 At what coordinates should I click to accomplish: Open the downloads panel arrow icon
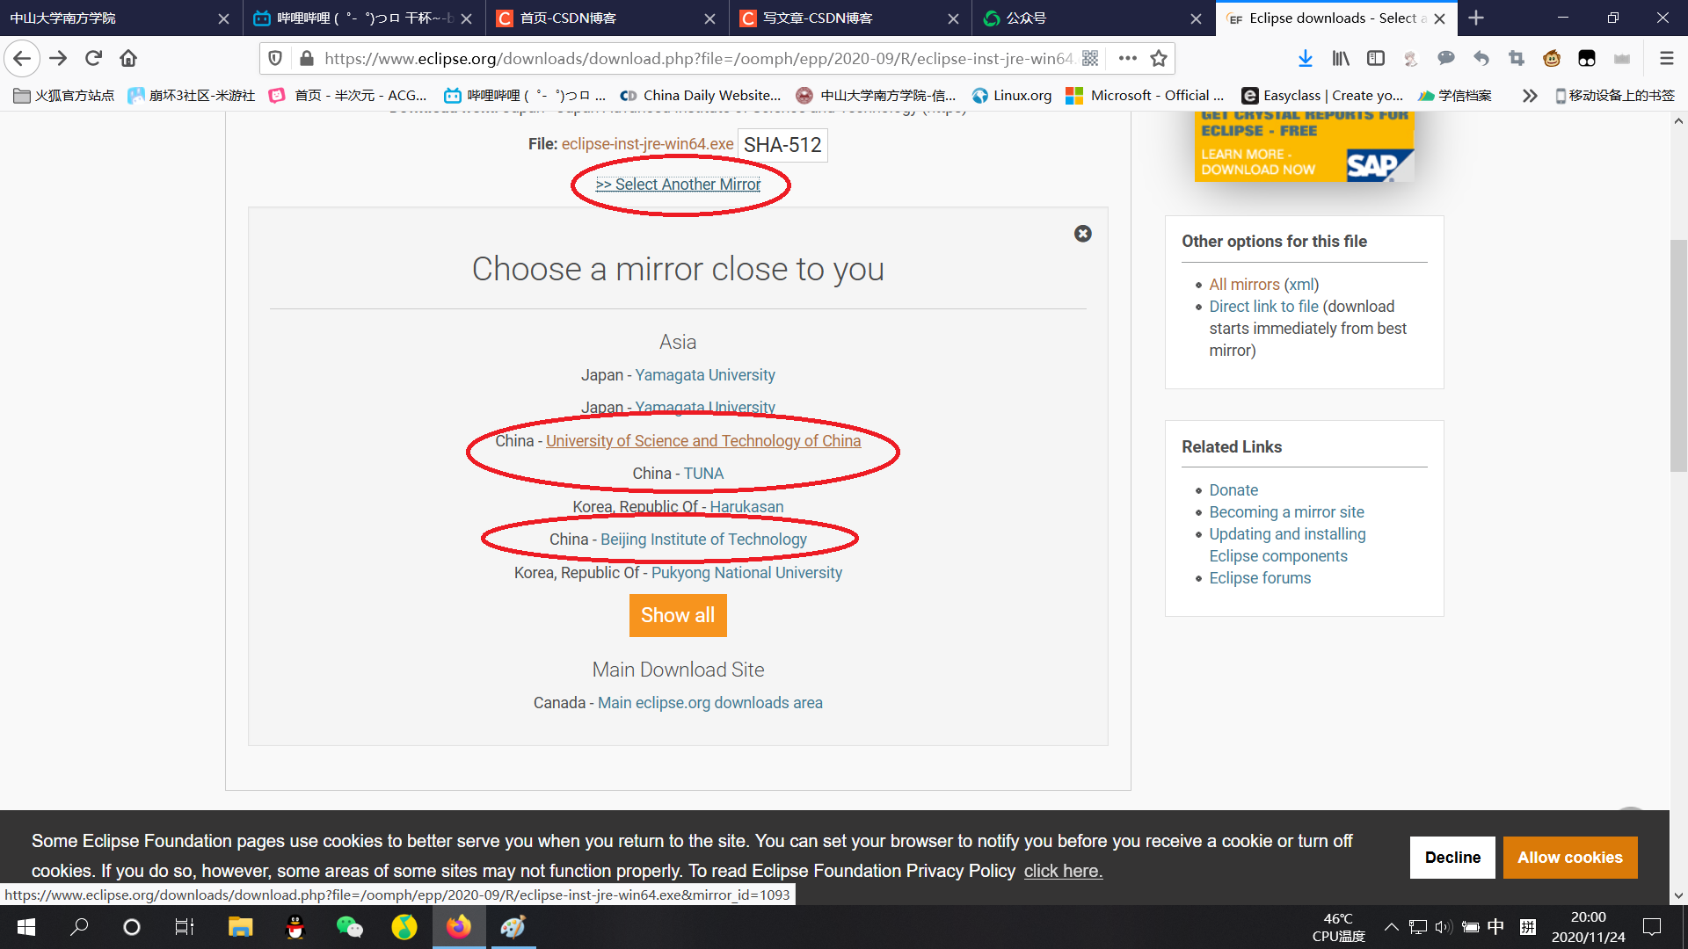(x=1305, y=58)
